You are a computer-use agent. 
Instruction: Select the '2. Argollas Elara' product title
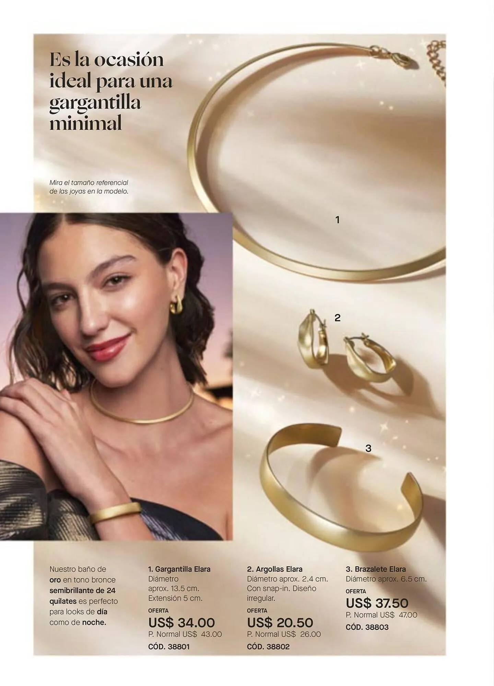[x=274, y=569]
